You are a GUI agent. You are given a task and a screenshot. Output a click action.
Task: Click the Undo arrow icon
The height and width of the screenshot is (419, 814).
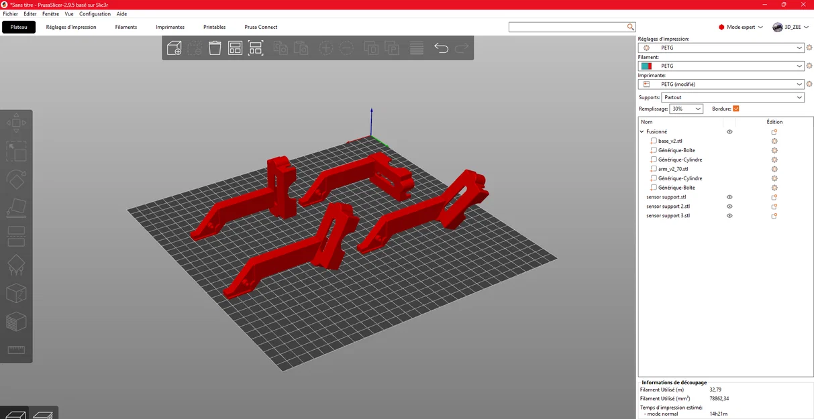pyautogui.click(x=441, y=48)
